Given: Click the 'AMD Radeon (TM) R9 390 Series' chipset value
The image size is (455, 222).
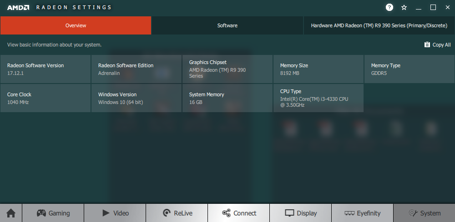Looking at the screenshot, I should tap(217, 73).
